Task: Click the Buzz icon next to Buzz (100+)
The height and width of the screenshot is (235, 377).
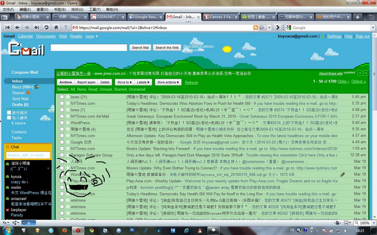Action: pos(37,87)
